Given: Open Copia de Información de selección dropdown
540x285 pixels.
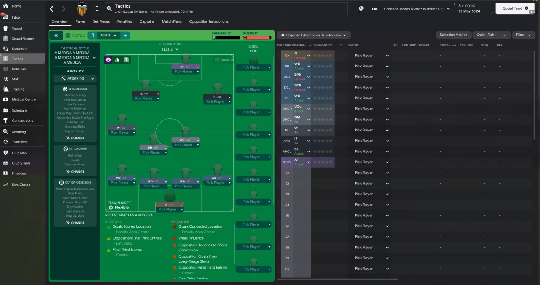Looking at the screenshot, I should tap(313, 35).
